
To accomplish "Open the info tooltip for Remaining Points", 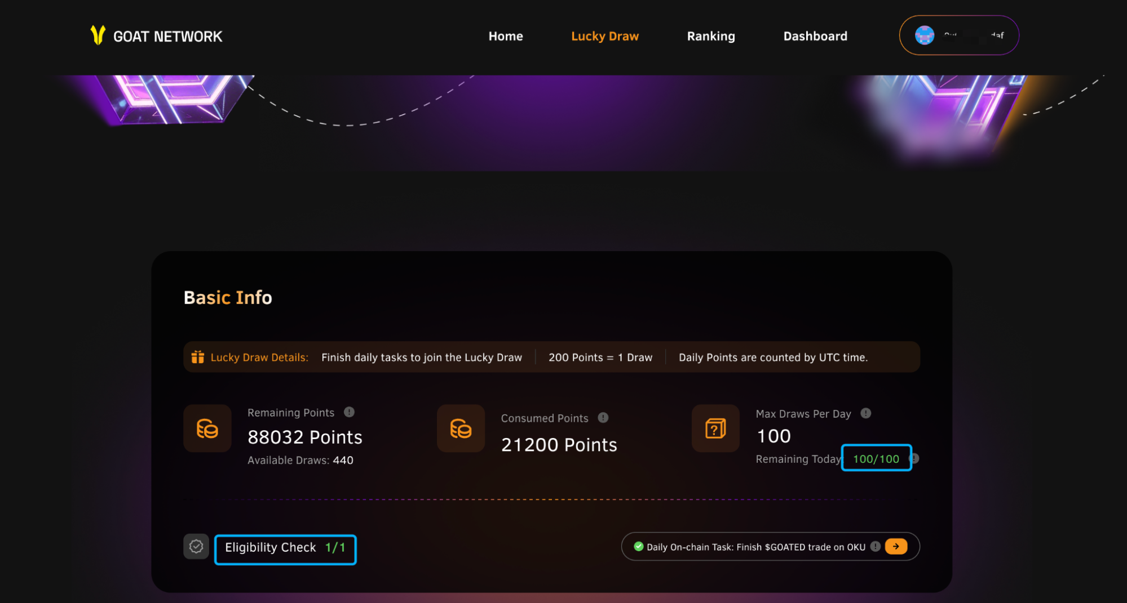I will 348,412.
